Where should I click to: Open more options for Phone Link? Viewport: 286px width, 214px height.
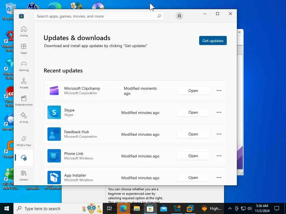tap(219, 156)
